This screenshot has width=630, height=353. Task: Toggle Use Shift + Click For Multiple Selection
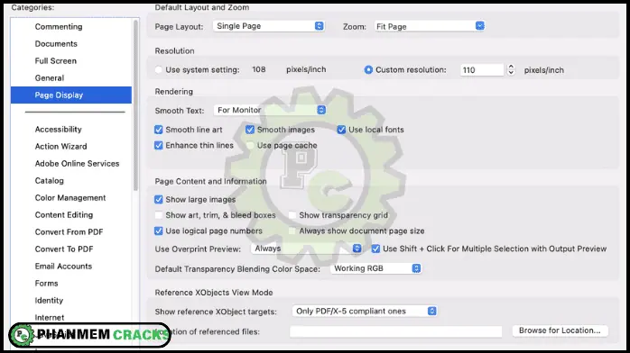pos(375,249)
